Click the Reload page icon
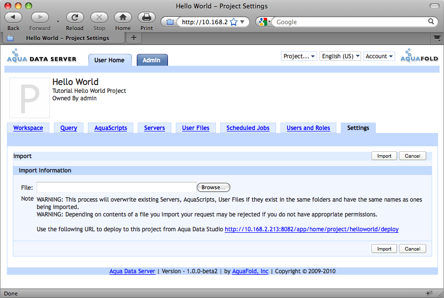This screenshot has width=444, height=298. tap(75, 17)
